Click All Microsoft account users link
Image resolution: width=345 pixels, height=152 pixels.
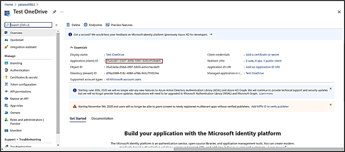[124, 79]
